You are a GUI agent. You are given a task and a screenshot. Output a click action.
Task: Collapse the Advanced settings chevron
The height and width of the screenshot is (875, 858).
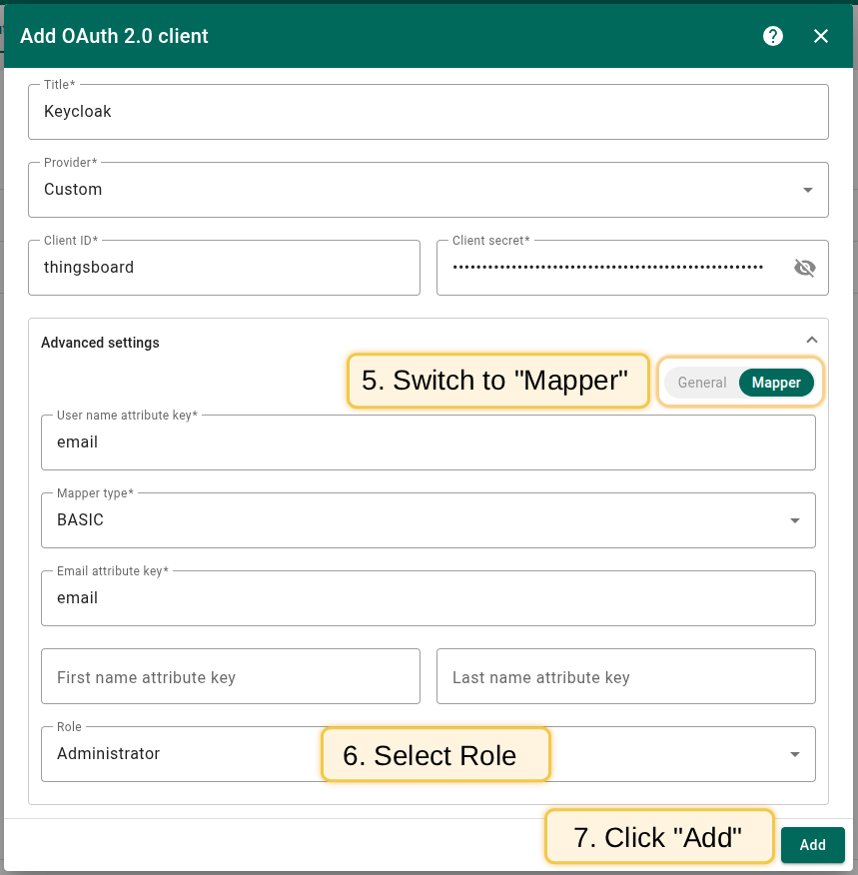[x=811, y=341]
